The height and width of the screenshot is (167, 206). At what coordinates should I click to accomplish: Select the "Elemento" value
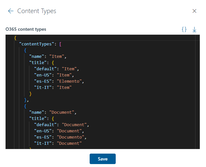[x=69, y=81]
